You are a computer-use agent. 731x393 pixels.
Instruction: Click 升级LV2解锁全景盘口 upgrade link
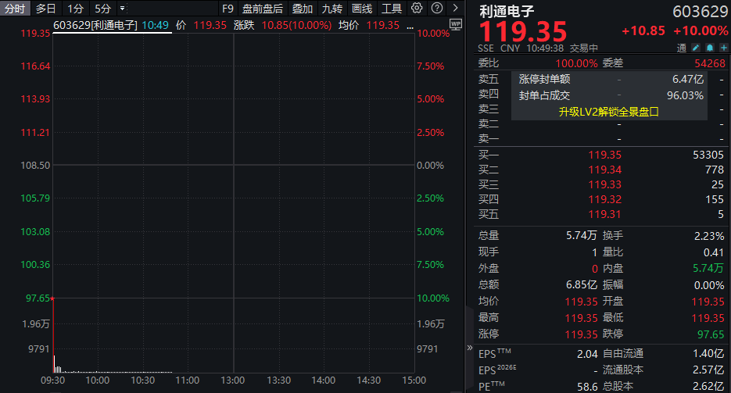click(608, 111)
